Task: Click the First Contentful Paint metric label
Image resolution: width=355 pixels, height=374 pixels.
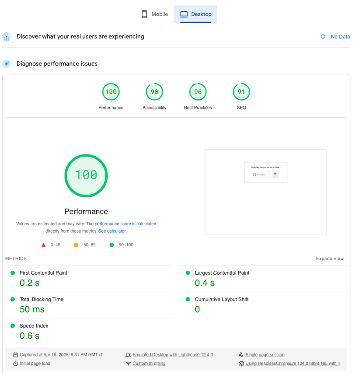Action: click(43, 273)
